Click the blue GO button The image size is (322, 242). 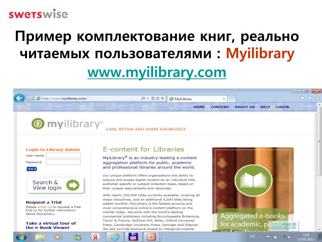pyautogui.click(x=32, y=169)
